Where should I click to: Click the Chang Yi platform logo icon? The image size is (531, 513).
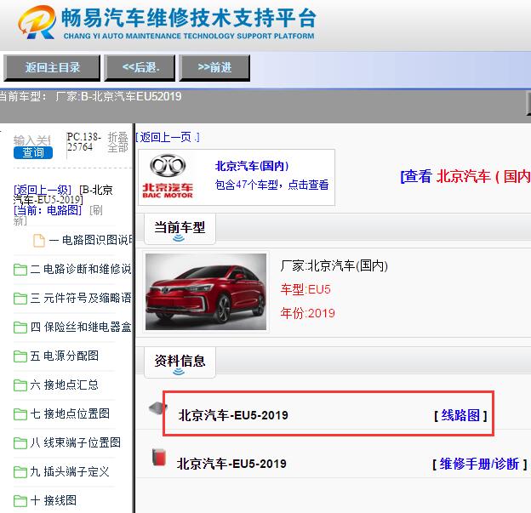point(37,22)
